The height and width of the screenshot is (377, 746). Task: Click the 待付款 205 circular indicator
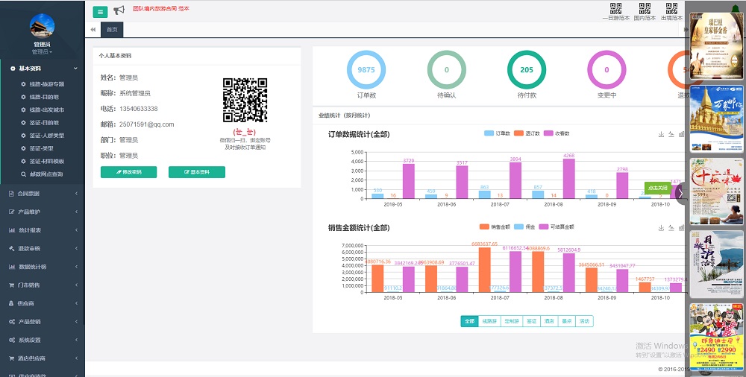[x=527, y=70]
